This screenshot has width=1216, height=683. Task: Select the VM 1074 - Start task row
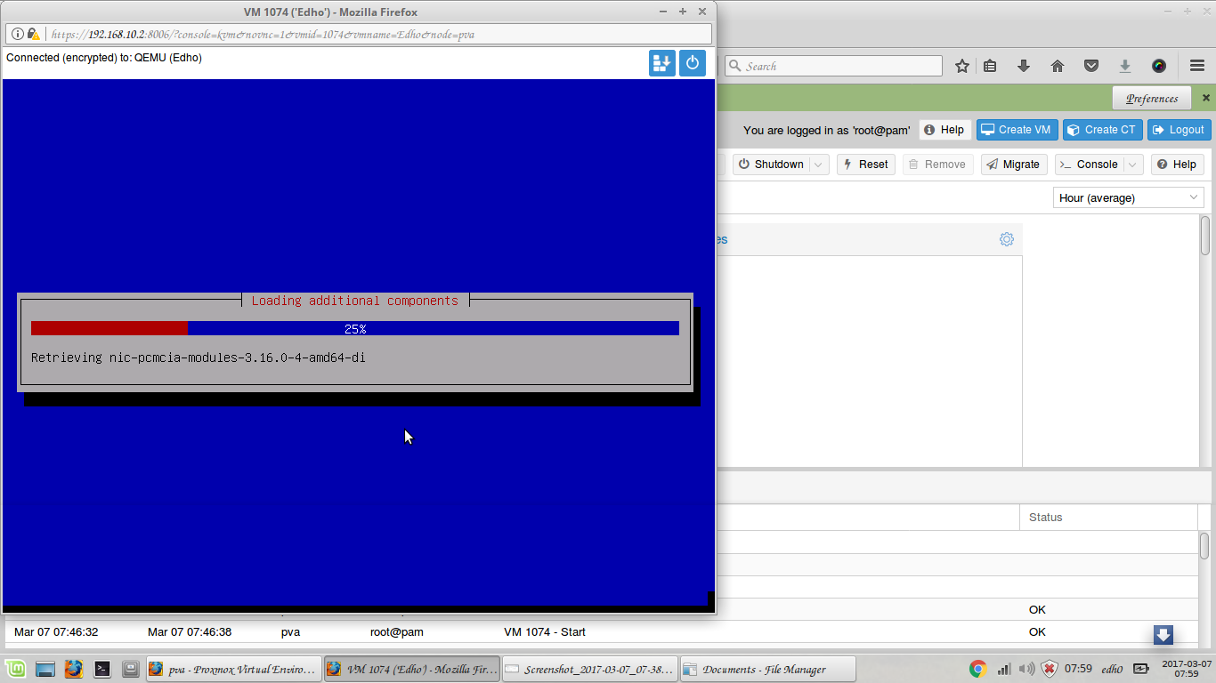click(x=600, y=632)
